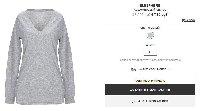Open the НАЙДИТЕ СВОЙ РАЗМЕР size guide
The width and height of the screenshot is (208, 111).
(x=152, y=69)
